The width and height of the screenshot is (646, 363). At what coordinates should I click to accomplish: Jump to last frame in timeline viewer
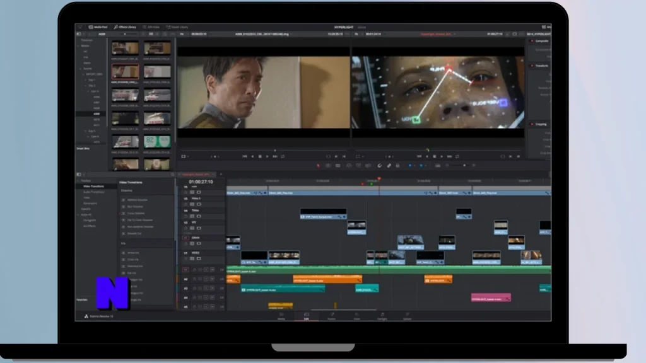coord(449,156)
